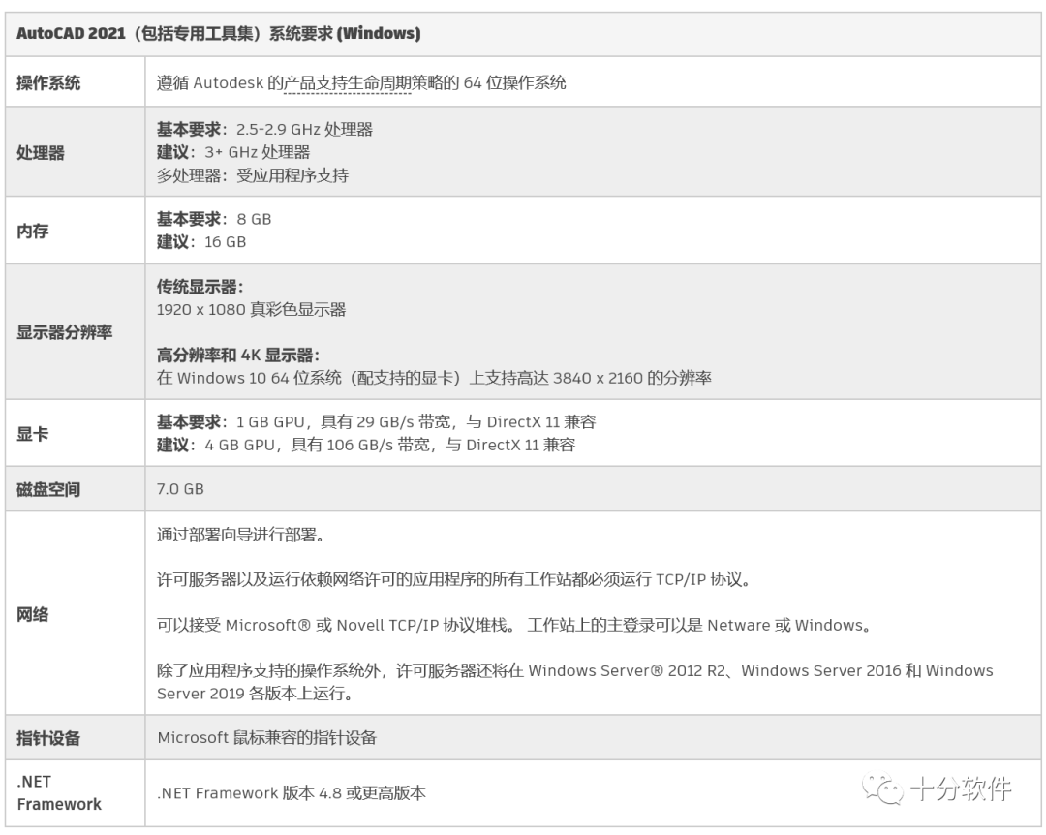Click the 传统显示器 heading
This screenshot has height=835, width=1046.
(x=200, y=287)
